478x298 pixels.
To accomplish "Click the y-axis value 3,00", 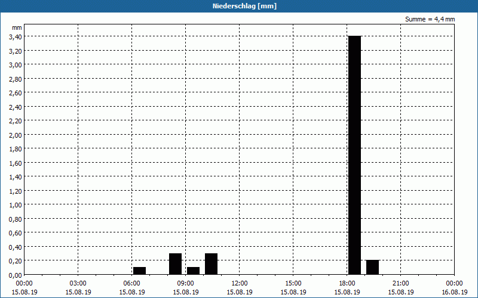I will [x=16, y=65].
